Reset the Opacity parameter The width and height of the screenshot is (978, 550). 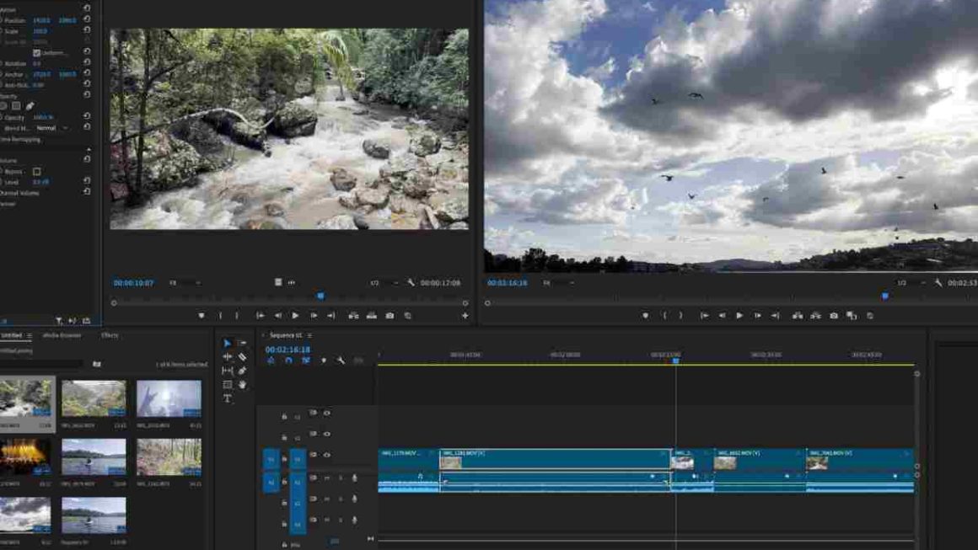pyautogui.click(x=87, y=116)
